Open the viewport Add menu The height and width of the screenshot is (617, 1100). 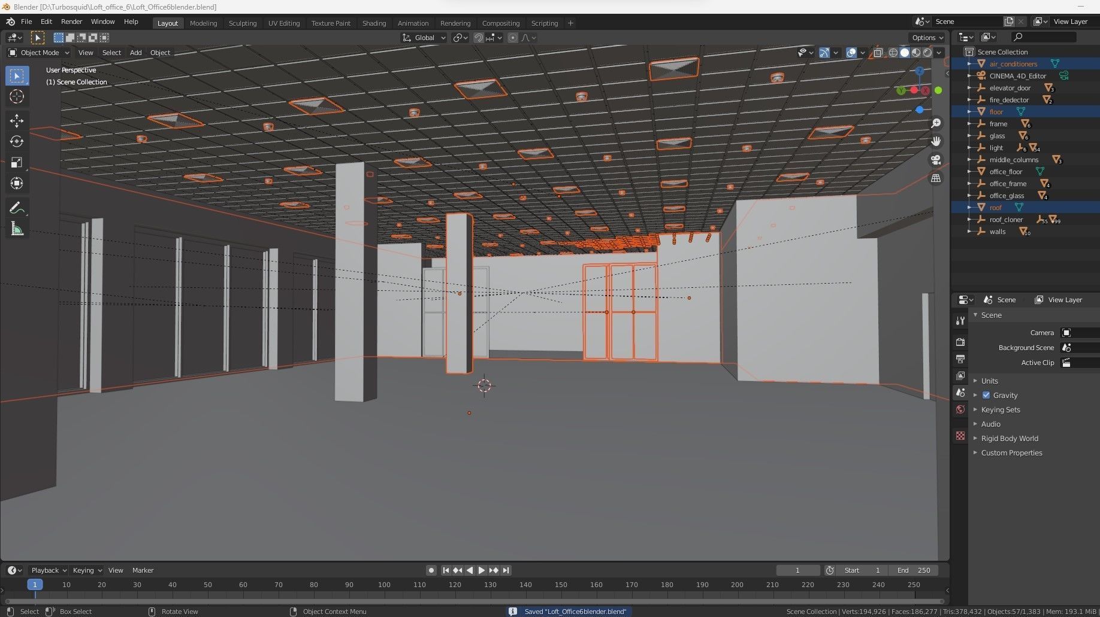click(x=136, y=53)
